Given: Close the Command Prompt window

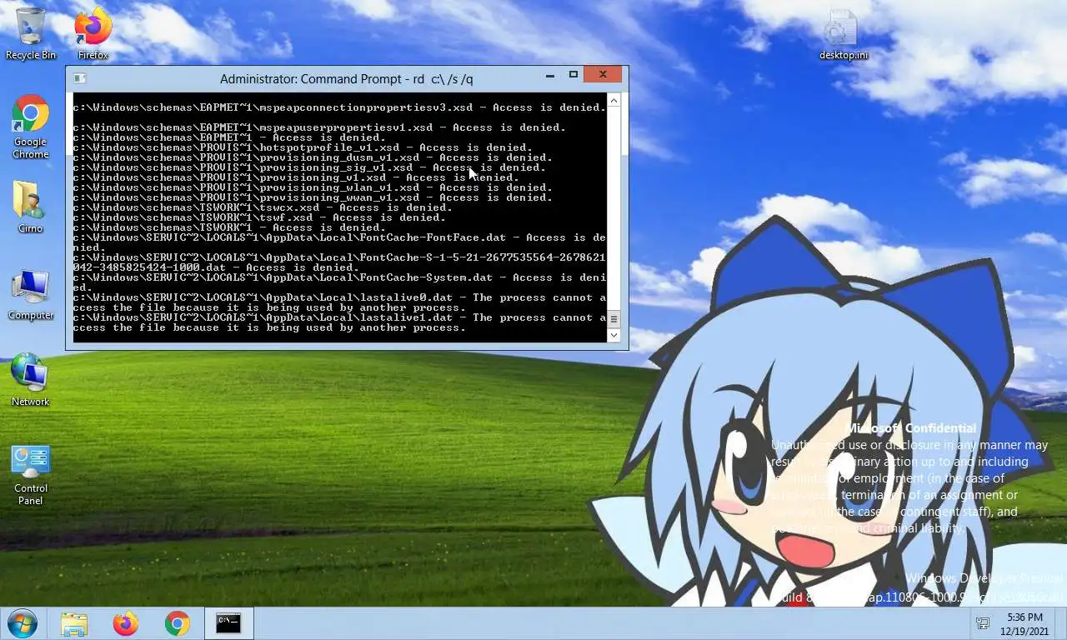Looking at the screenshot, I should point(603,75).
